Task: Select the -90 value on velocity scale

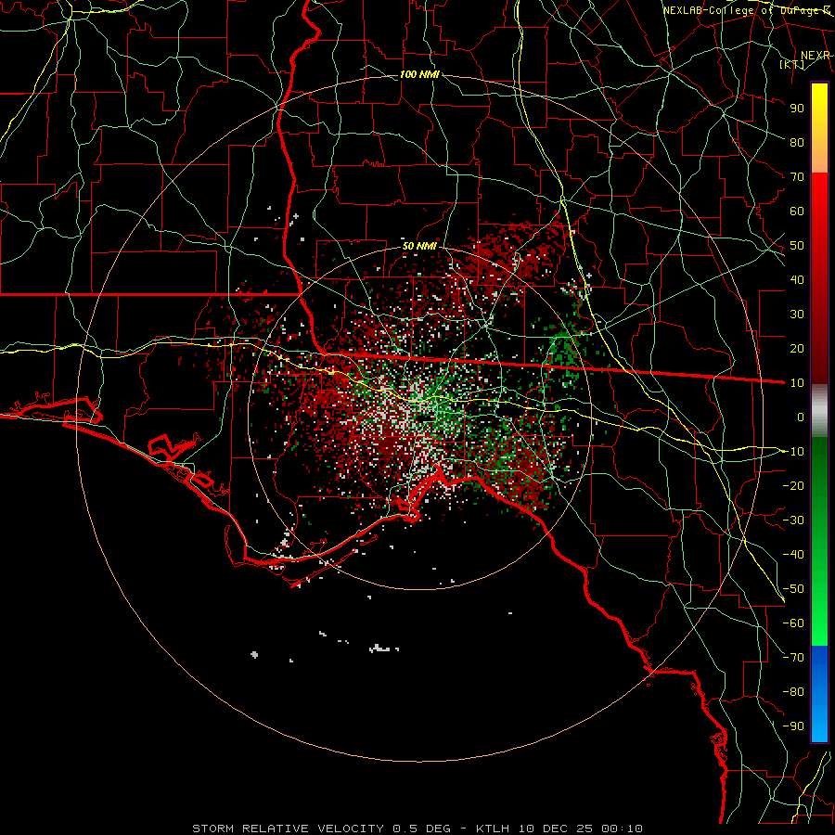Action: pos(793,726)
